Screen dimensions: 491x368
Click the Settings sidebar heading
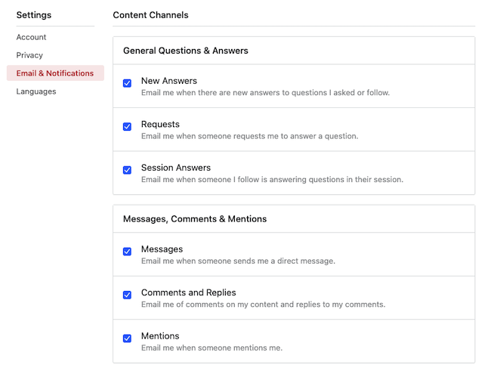click(x=34, y=15)
